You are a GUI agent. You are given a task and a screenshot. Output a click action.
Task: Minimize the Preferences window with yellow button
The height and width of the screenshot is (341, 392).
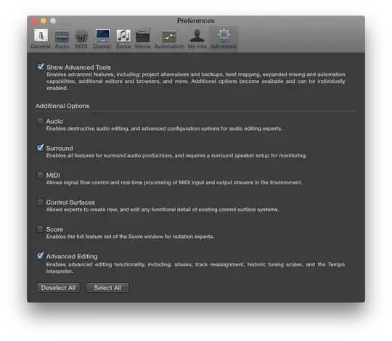(44, 21)
